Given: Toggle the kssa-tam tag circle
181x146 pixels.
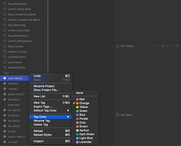Looking at the screenshot, I should (5, 105).
